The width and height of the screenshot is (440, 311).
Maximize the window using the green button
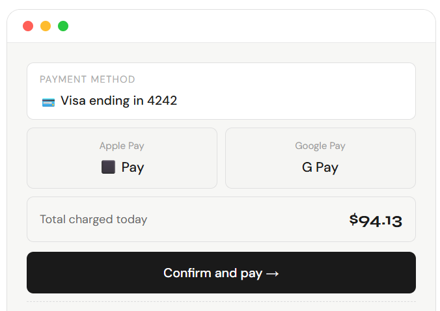click(63, 26)
